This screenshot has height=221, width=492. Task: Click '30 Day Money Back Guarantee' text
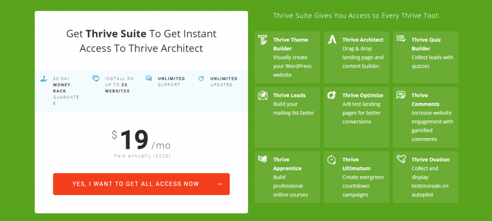(66, 91)
